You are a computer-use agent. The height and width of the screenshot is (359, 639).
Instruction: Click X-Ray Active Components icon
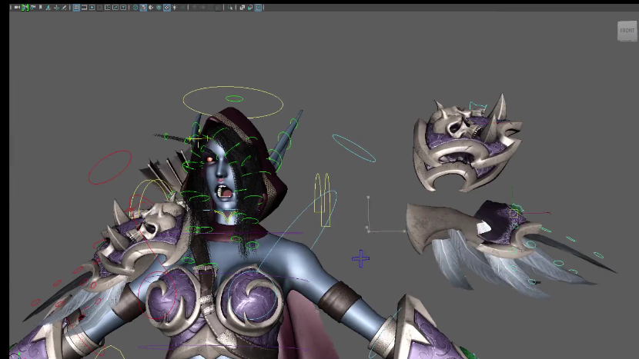coord(249,8)
